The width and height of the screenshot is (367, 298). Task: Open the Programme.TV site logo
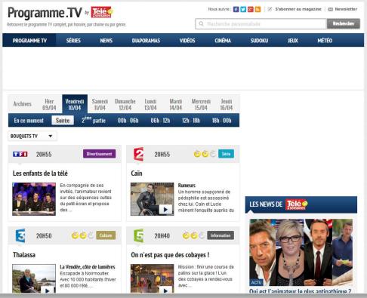pos(45,13)
